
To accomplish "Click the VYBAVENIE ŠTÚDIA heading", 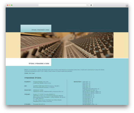I will click(x=33, y=78).
